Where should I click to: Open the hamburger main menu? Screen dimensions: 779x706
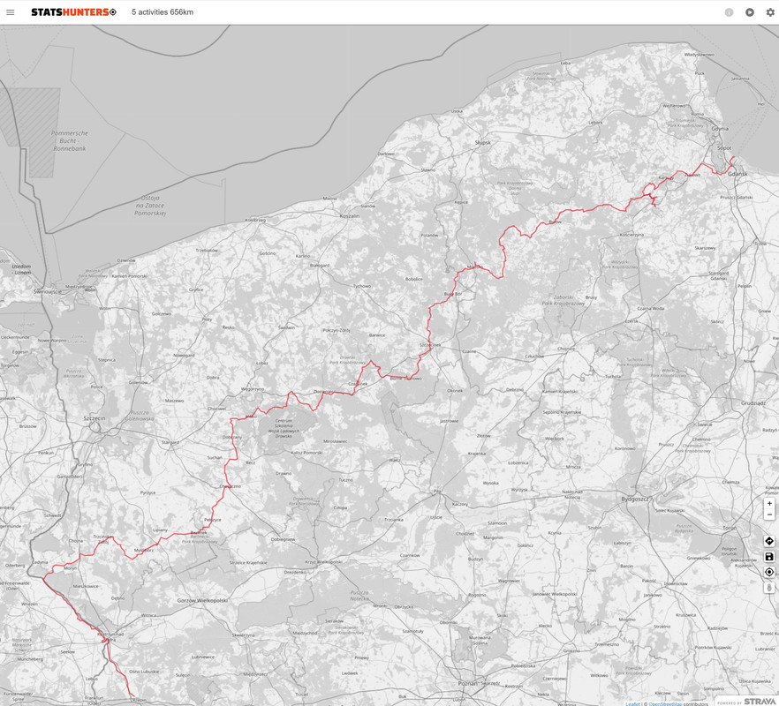pos(10,12)
